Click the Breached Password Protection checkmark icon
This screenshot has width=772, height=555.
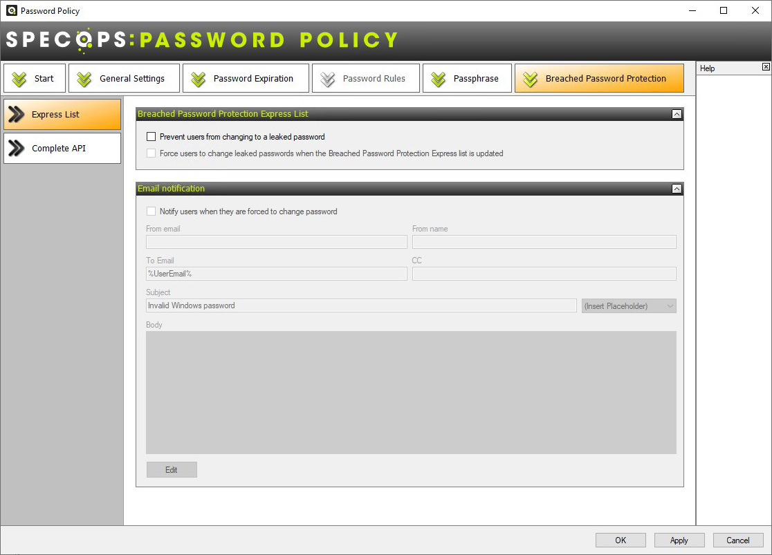(x=531, y=79)
